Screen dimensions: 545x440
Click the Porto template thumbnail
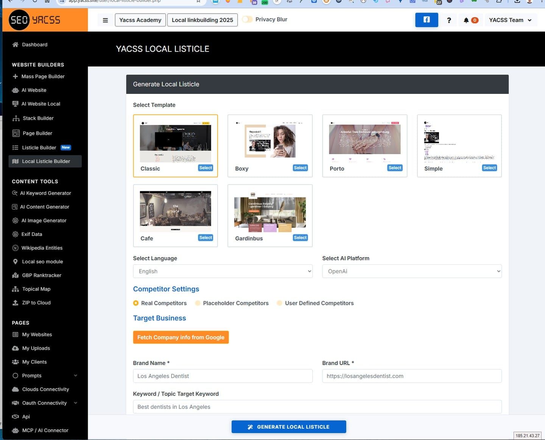click(365, 142)
